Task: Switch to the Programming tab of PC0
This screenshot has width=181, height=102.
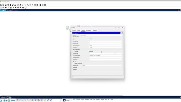Action: (x=89, y=31)
